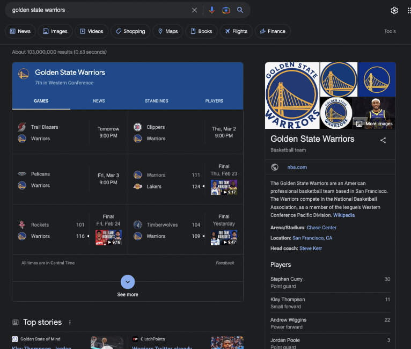Viewport: 411px width, 349px height.
Task: Click the Timberwolves team logo
Action: pyautogui.click(x=137, y=224)
